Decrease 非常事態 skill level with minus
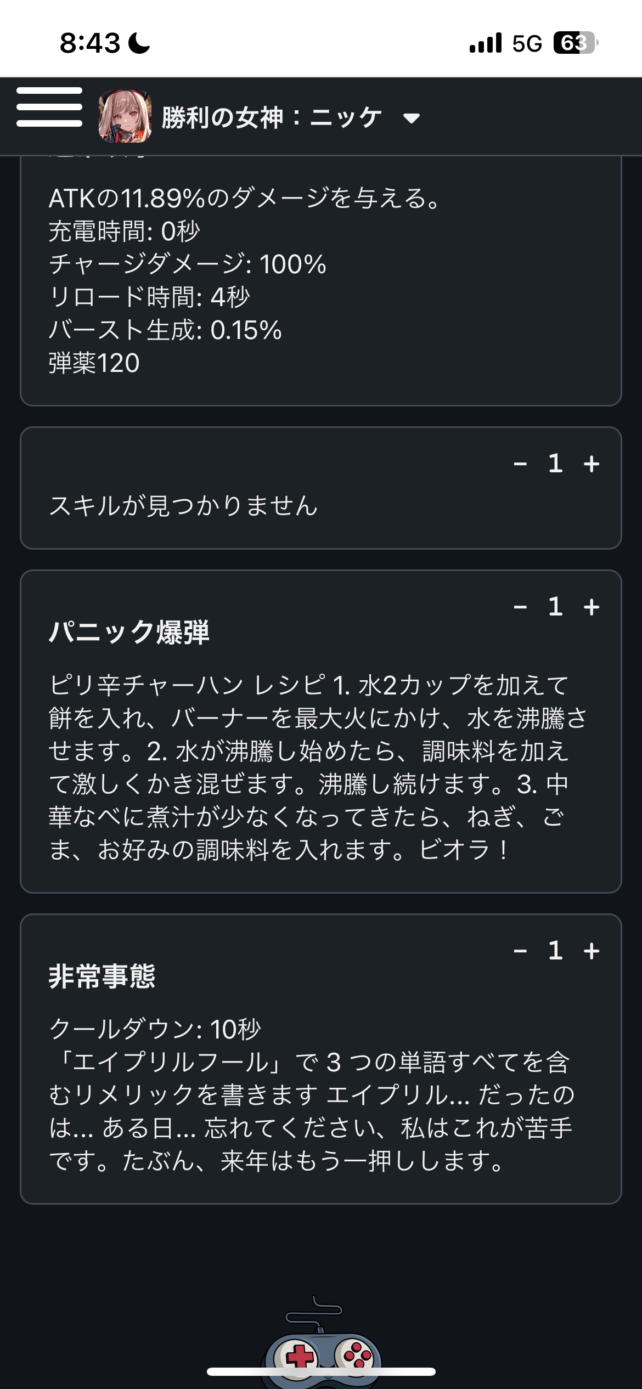Image resolution: width=642 pixels, height=1389 pixels. pos(520,951)
